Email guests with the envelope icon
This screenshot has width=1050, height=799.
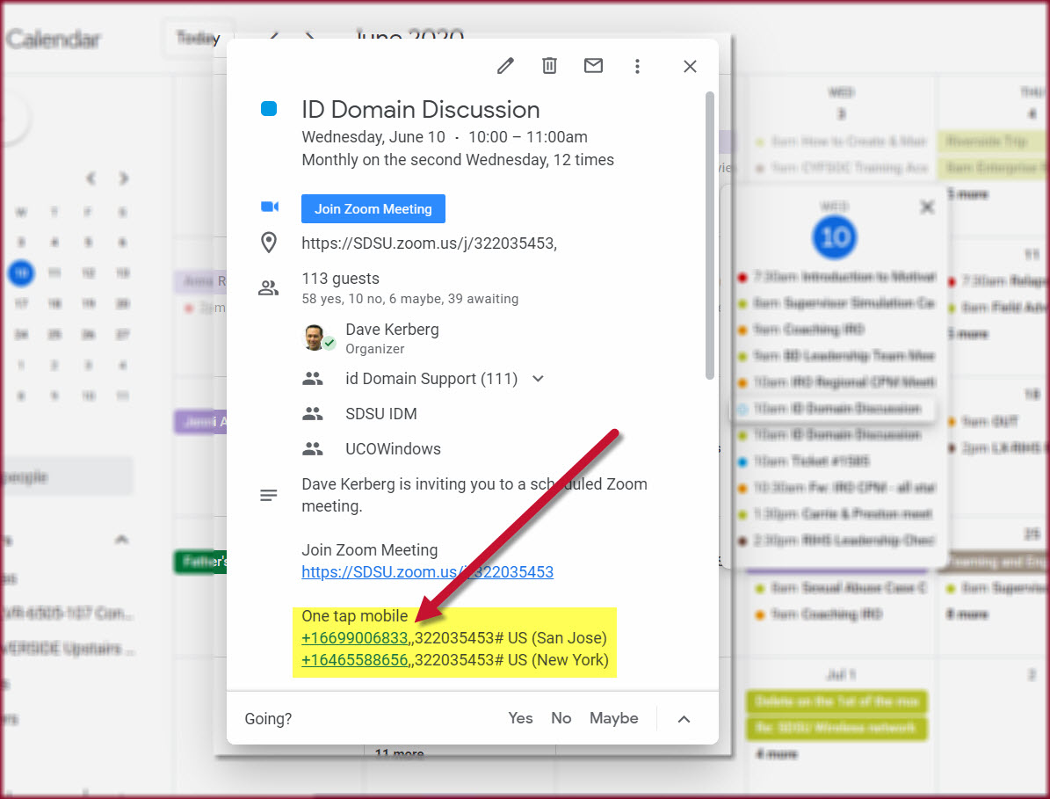[x=593, y=66]
